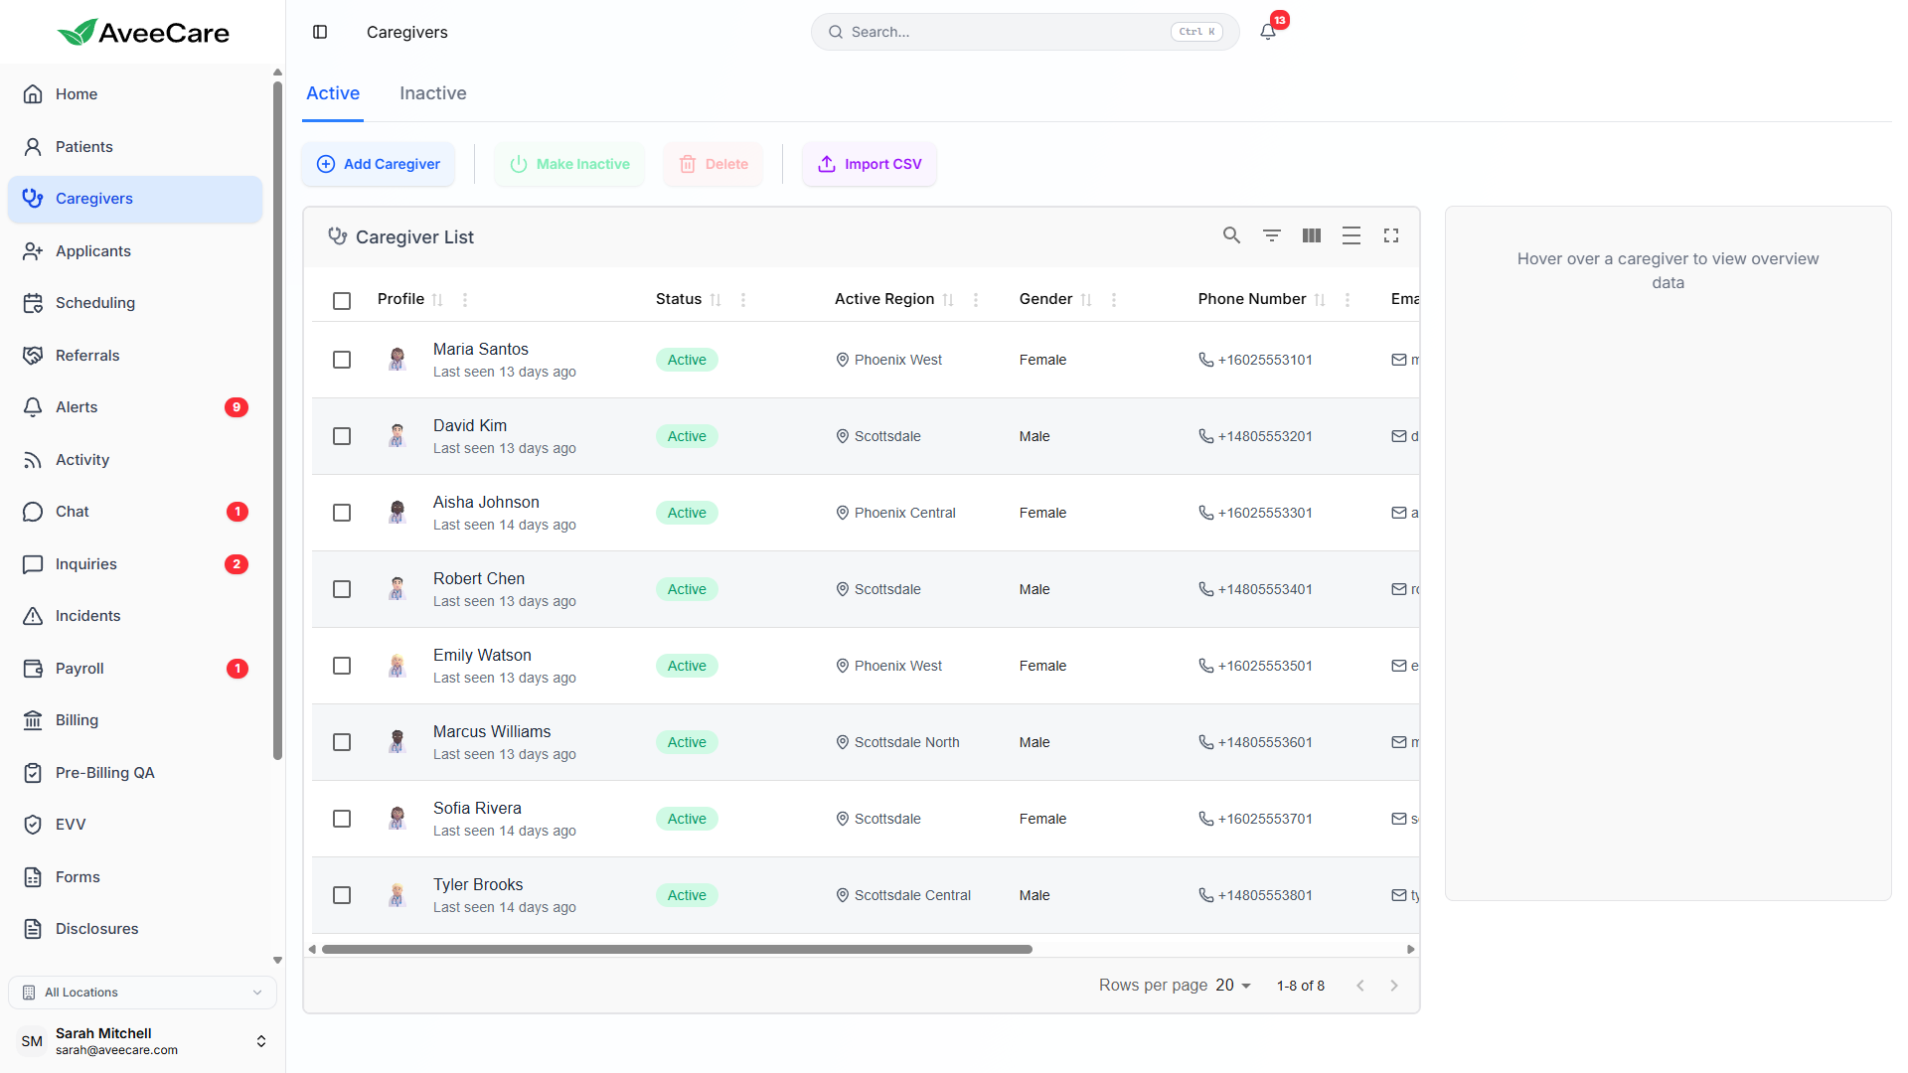Screen dimensions: 1908x1073
Task: Expand the Caregiver List to fullscreen
Action: pos(1390,235)
